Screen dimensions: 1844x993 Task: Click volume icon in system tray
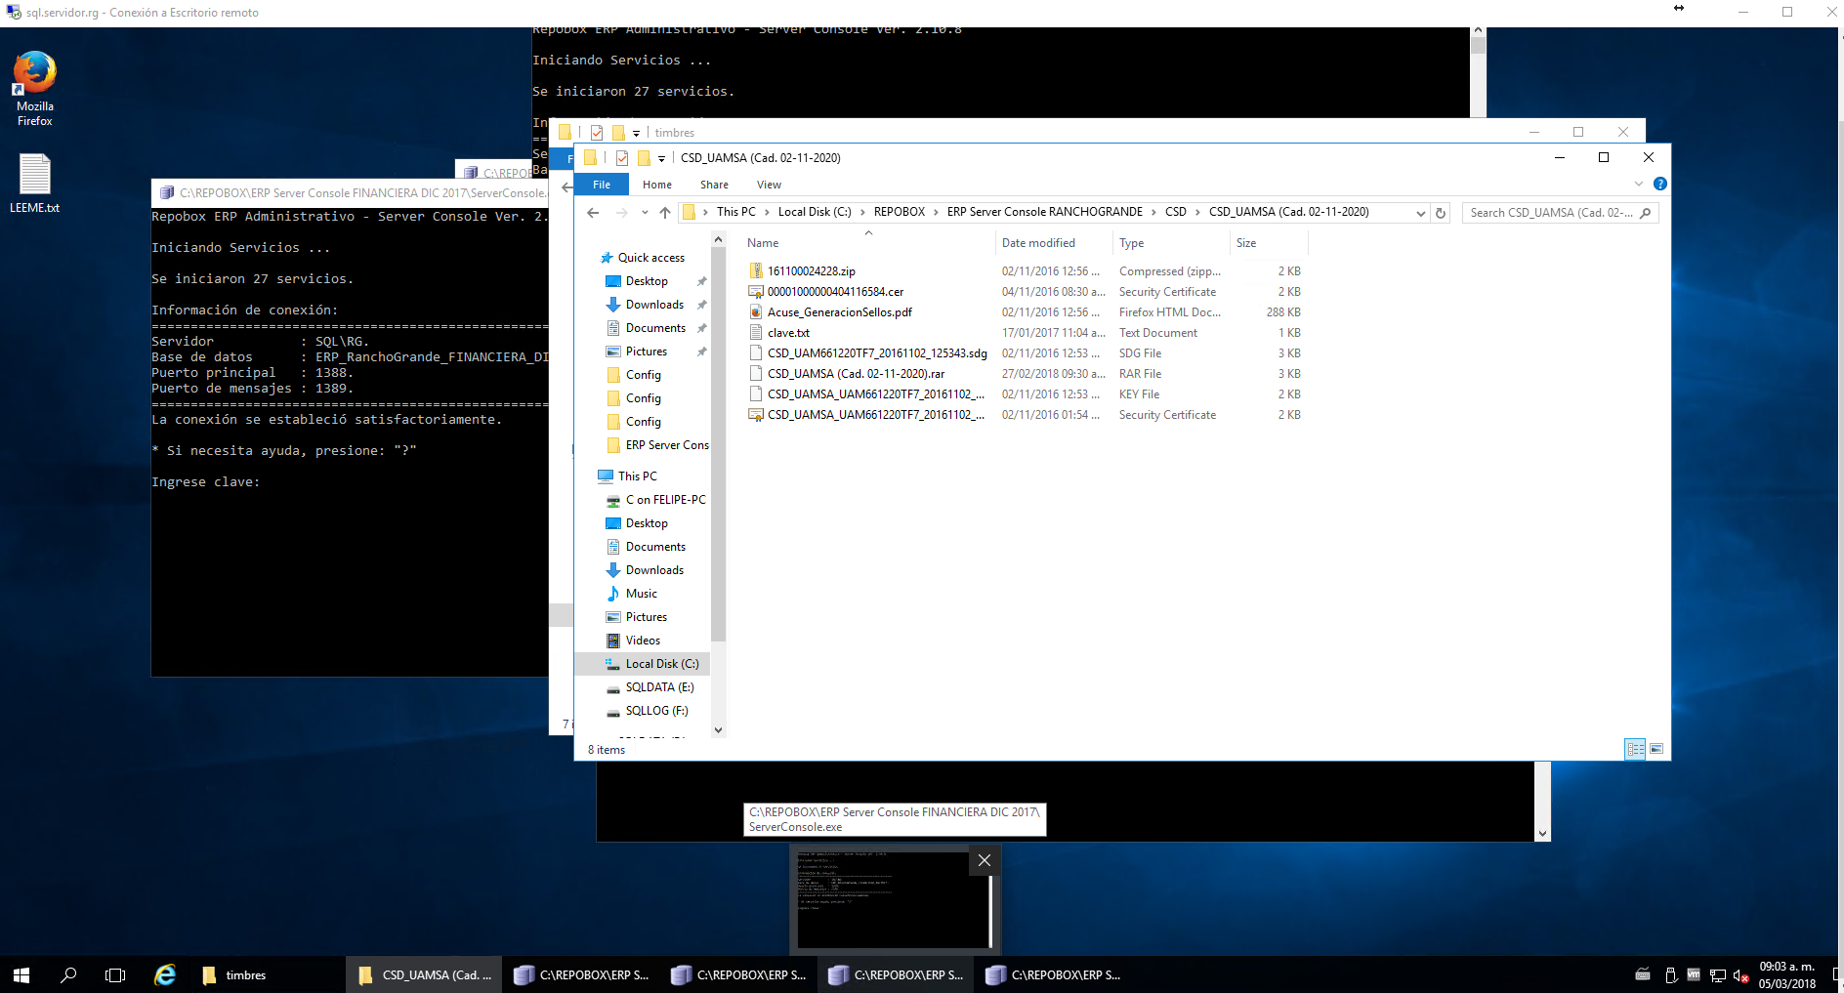pos(1740,975)
